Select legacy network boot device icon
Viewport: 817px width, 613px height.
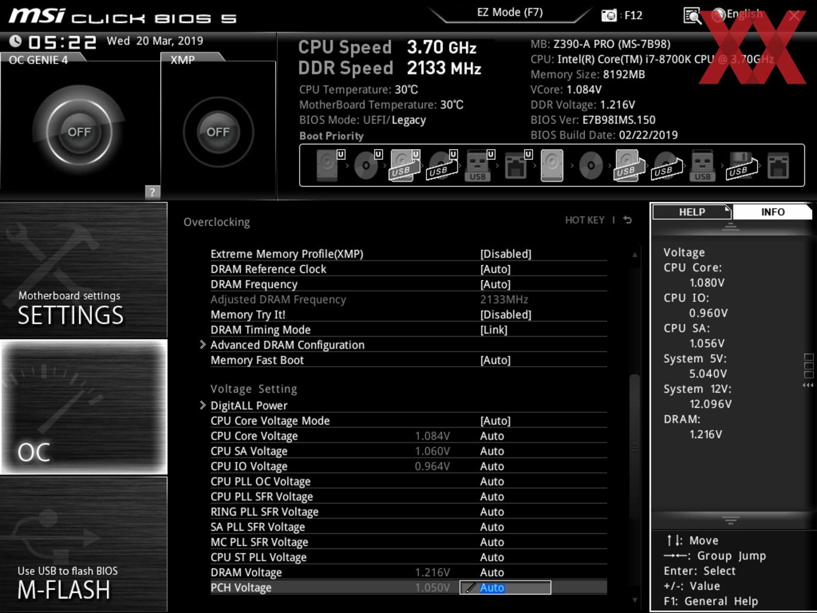[778, 165]
